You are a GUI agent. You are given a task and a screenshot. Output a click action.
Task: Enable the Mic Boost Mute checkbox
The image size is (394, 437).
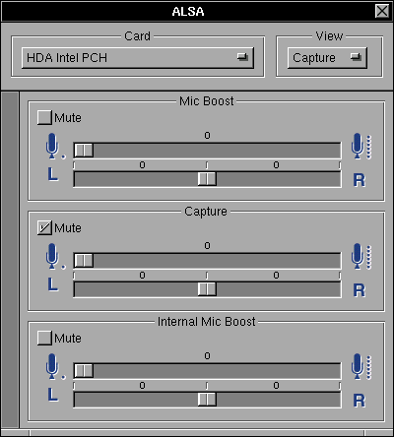click(x=44, y=117)
